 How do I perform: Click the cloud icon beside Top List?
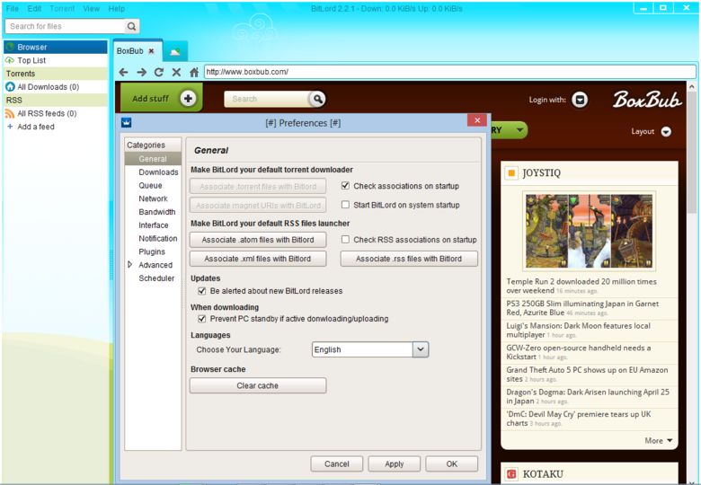coord(10,60)
